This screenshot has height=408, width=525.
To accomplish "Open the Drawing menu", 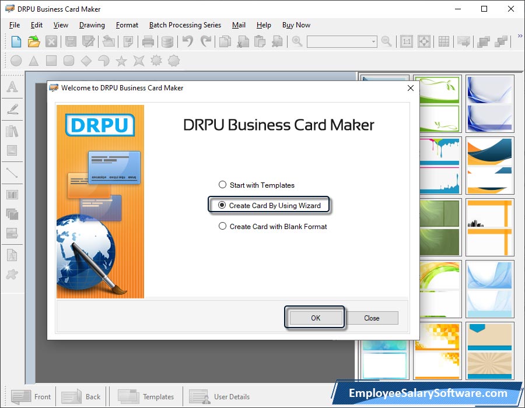I will click(x=92, y=25).
